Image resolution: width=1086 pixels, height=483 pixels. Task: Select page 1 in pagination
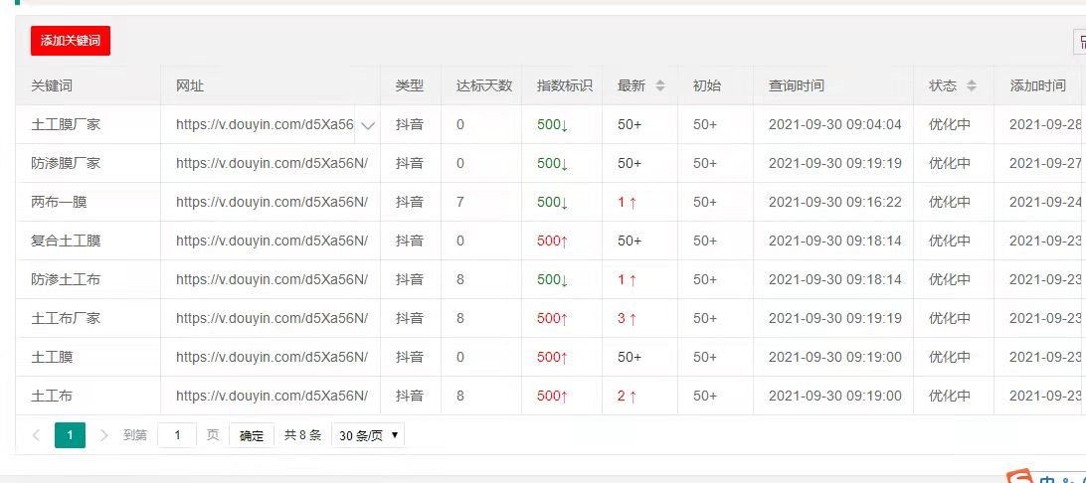coord(70,435)
